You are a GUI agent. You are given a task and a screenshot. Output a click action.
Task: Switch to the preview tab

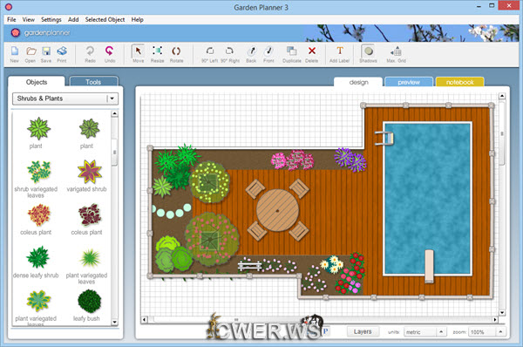click(x=409, y=82)
